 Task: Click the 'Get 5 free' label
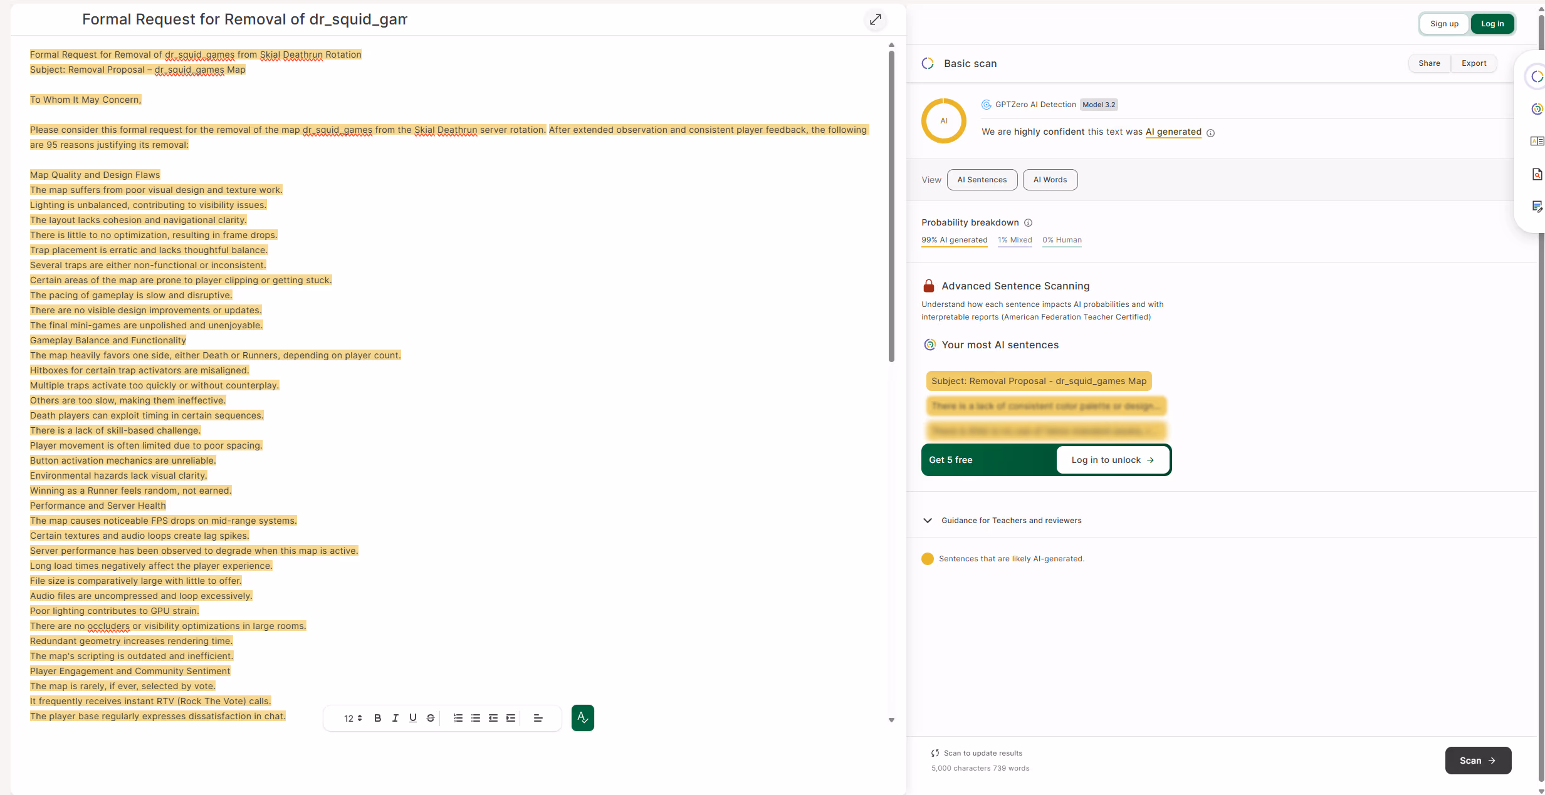point(950,460)
